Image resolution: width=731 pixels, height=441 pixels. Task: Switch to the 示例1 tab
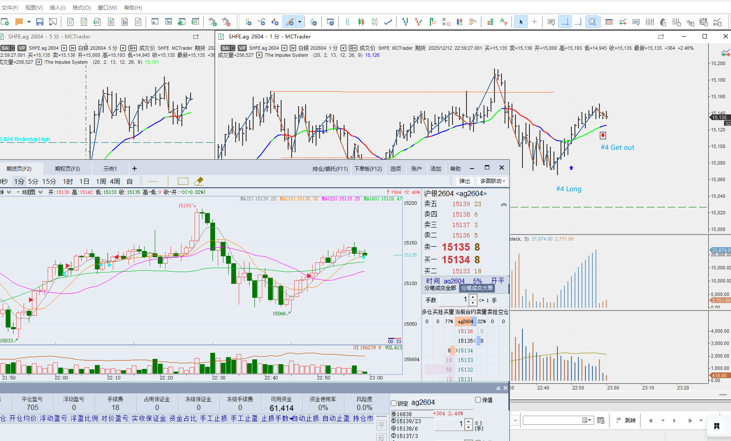pos(110,169)
